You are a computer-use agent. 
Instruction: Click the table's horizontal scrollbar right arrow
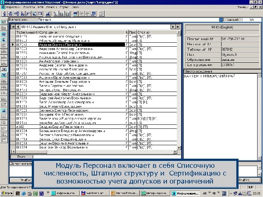click(175, 152)
